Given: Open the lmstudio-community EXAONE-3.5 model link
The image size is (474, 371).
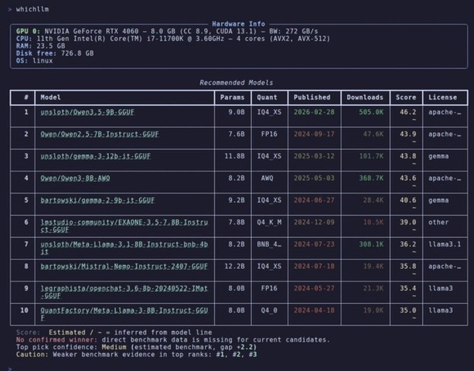Looking at the screenshot, I should (124, 226).
